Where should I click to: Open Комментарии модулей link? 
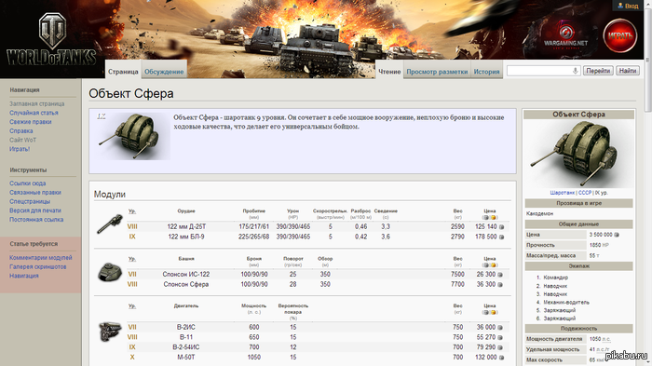(x=41, y=258)
